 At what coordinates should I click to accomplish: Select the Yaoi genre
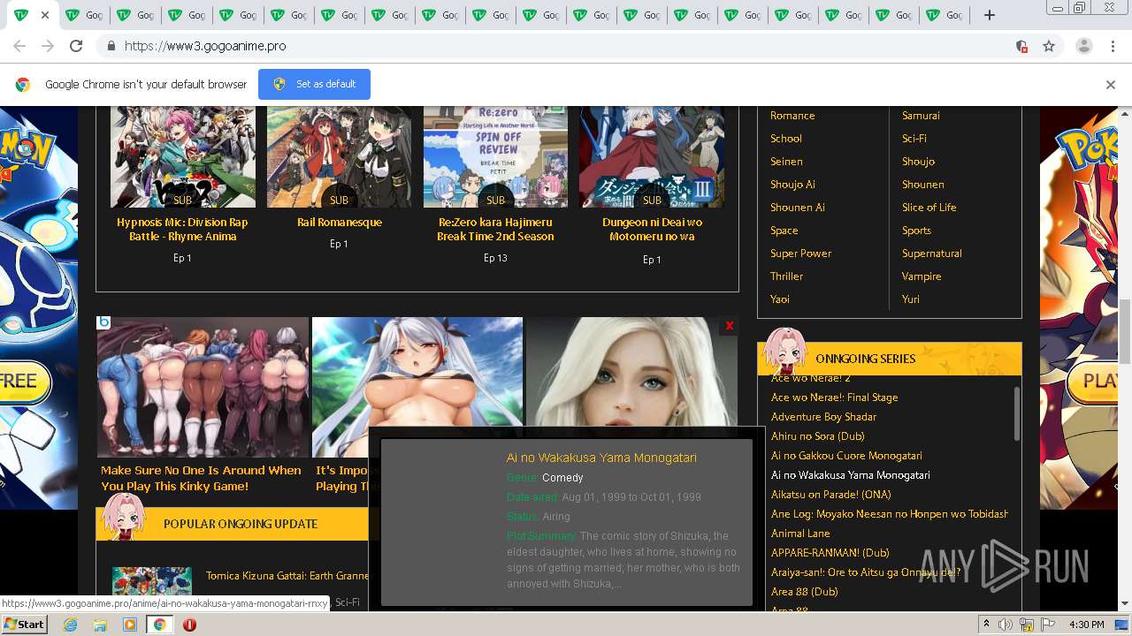(x=779, y=299)
